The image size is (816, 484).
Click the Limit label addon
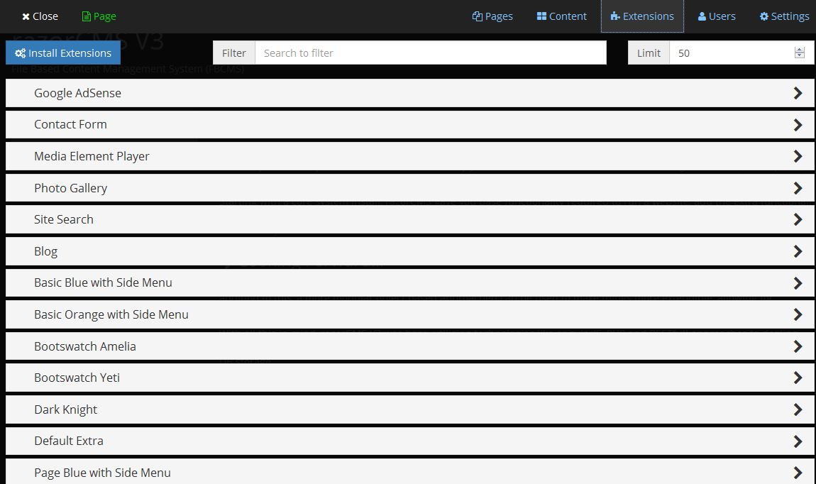point(649,53)
